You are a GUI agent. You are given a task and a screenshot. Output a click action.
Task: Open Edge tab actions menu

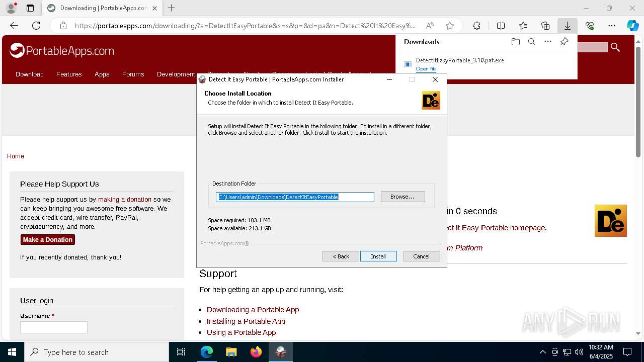point(30,8)
